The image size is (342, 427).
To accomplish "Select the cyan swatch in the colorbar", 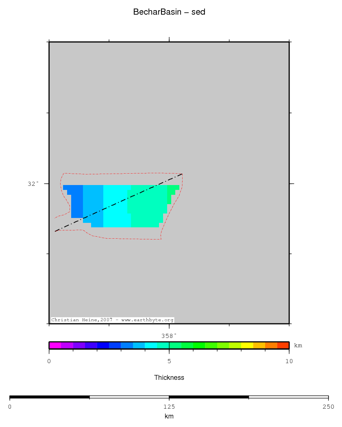I will [151, 345].
